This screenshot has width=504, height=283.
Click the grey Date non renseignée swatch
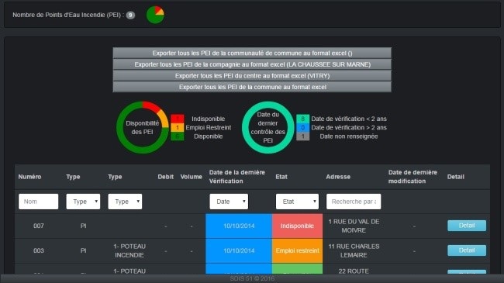point(302,136)
